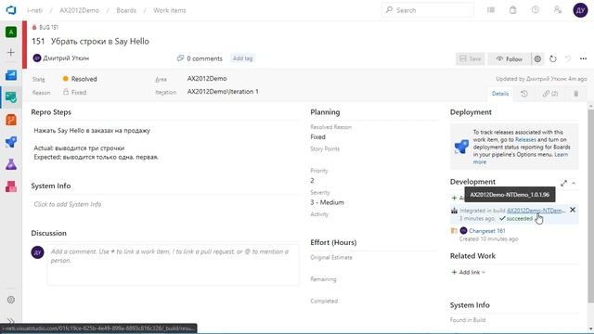Open Overview hub icon in sidebar

[x=11, y=75]
